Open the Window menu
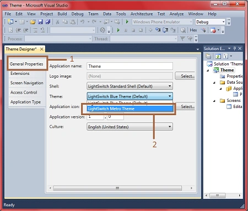Image resolution: width=248 pixels, height=211 pixels. 196,14
